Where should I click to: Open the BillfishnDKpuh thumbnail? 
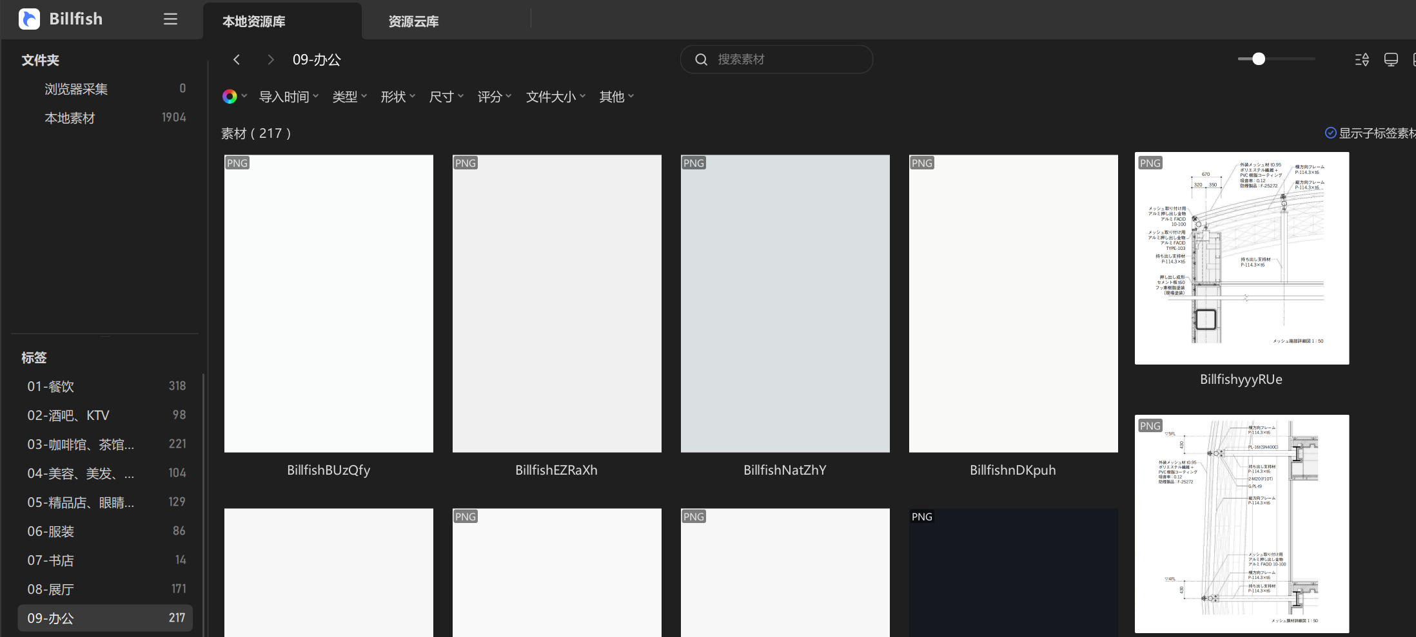[x=1014, y=303]
